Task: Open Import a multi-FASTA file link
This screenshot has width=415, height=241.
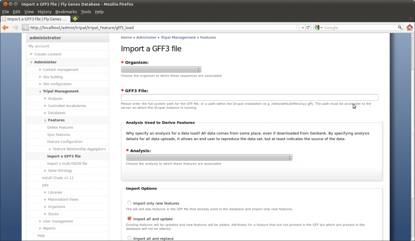Action: (x=67, y=163)
